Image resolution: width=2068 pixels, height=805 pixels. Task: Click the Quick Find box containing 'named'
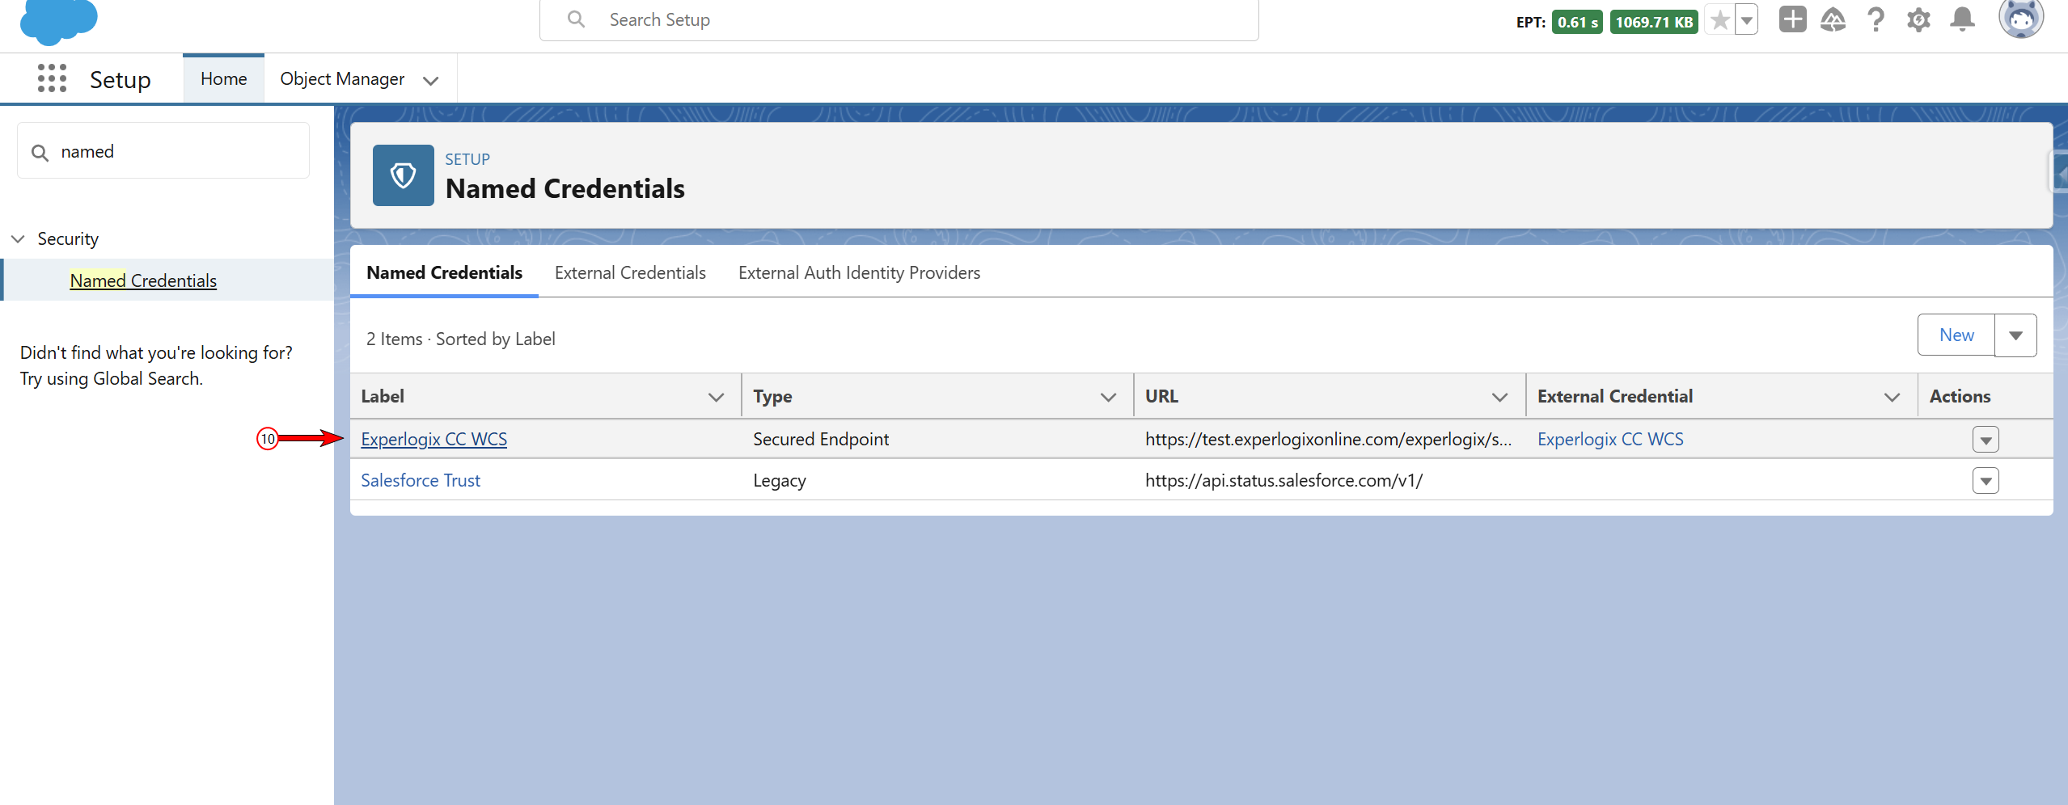click(163, 151)
